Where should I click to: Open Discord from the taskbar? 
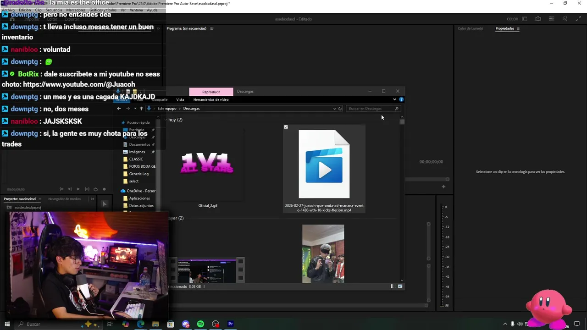(x=185, y=324)
